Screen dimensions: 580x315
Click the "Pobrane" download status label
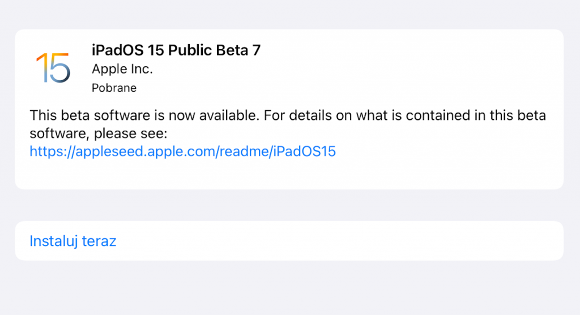click(114, 88)
